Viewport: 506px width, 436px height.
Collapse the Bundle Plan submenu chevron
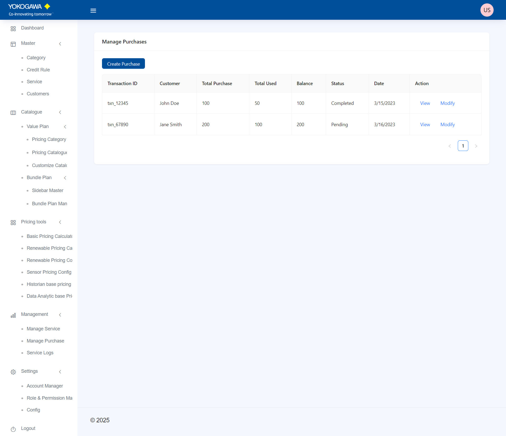65,178
